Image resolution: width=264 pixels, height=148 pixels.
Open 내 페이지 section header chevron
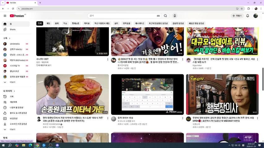[14, 91]
